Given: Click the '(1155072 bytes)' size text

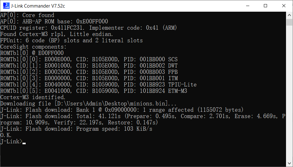Looking at the screenshot, I should coord(220,110).
